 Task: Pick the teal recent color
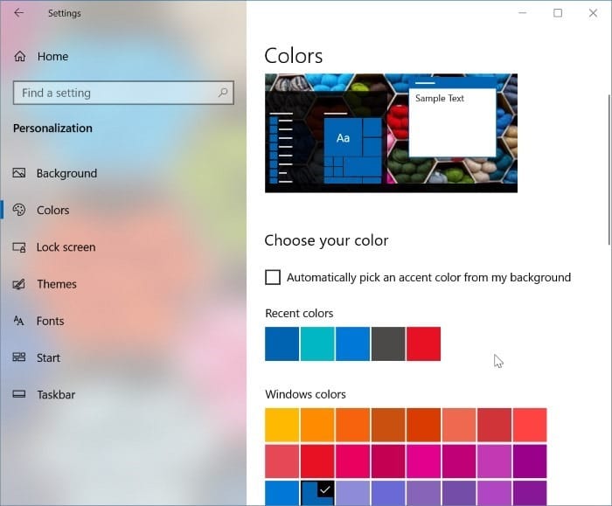pos(317,343)
